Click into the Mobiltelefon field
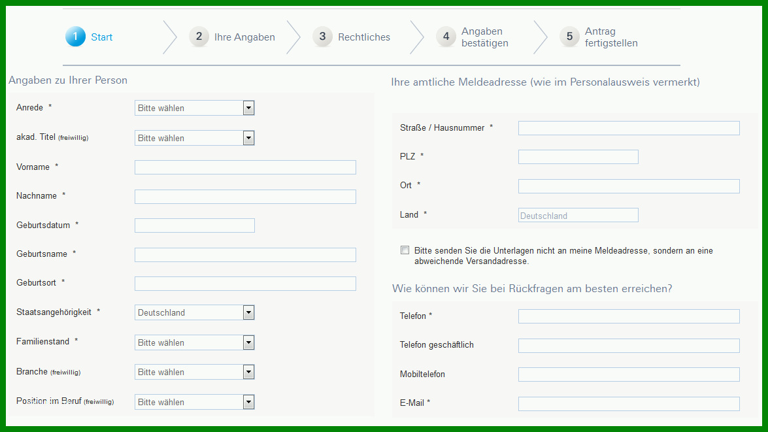768x432 pixels. (629, 374)
